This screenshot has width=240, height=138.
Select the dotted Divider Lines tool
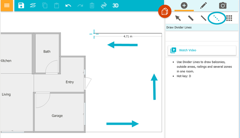pos(216,18)
